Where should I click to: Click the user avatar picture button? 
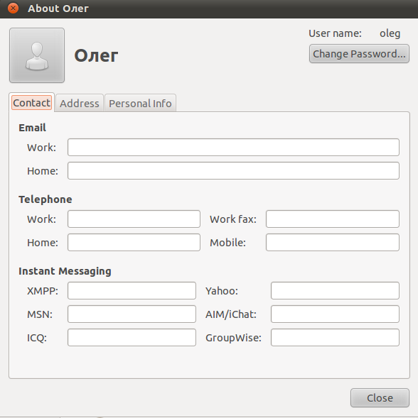(37, 55)
